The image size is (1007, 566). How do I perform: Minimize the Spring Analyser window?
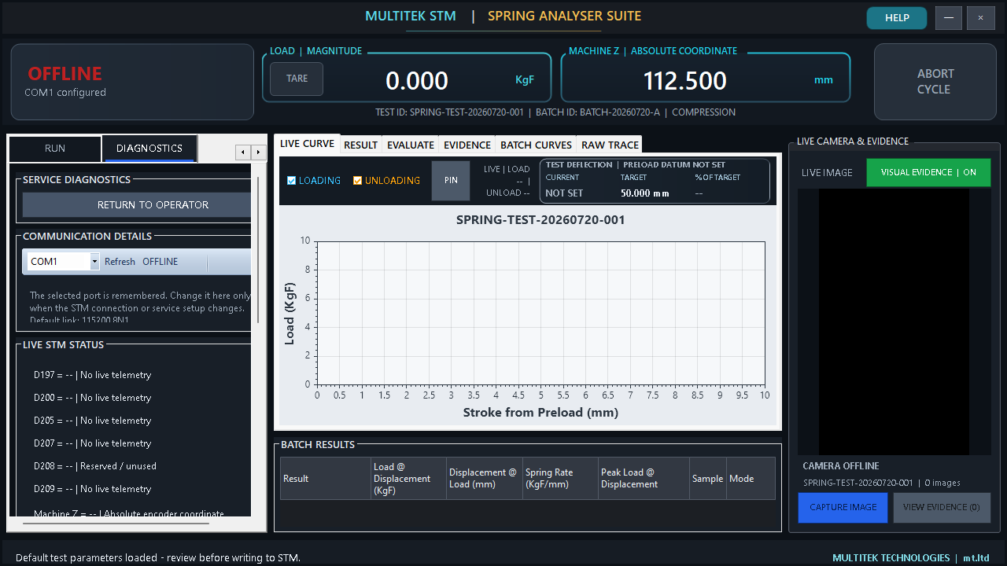click(x=949, y=18)
